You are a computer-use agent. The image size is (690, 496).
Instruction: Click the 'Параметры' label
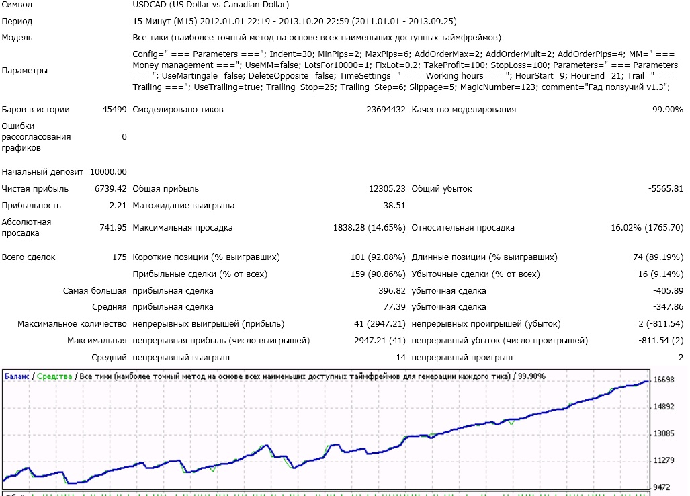tap(25, 71)
